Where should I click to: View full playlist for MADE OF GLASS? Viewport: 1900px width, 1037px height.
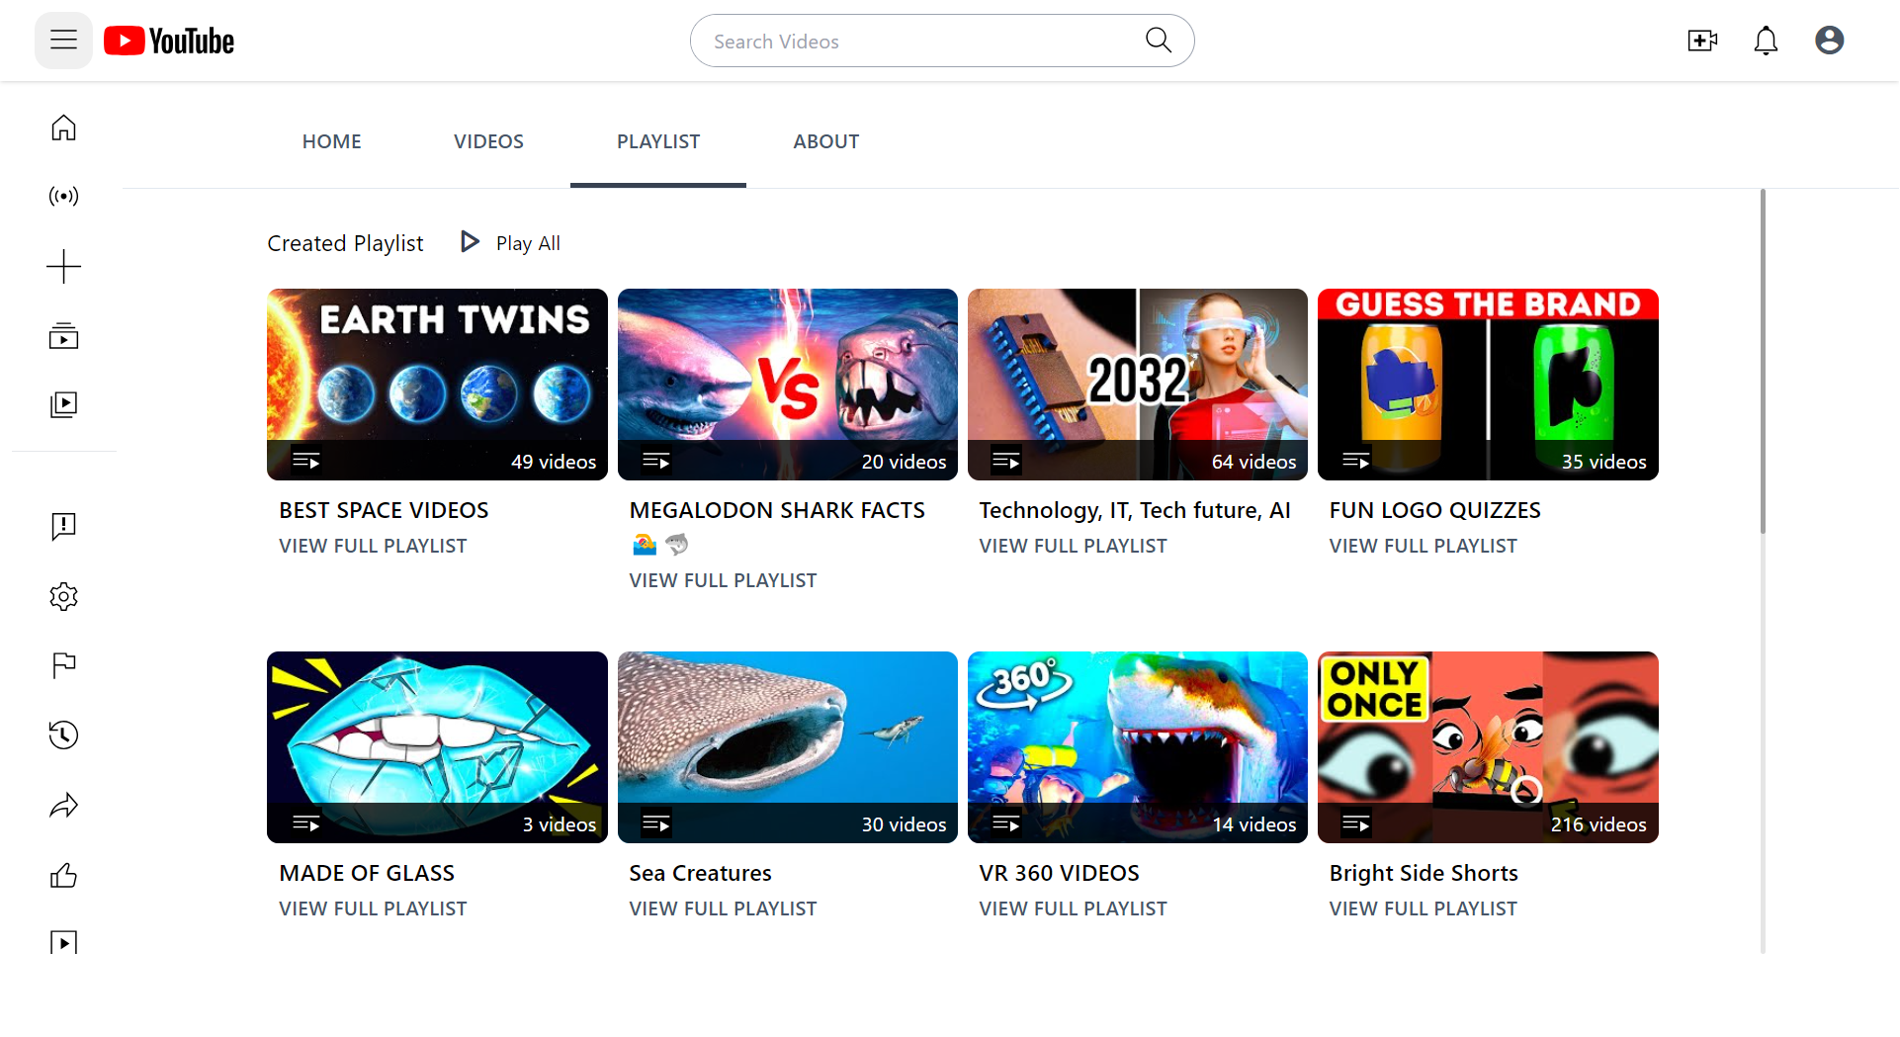373,908
